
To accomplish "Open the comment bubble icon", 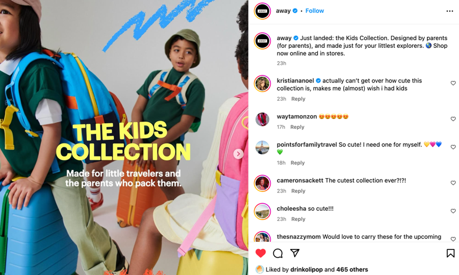I will point(277,253).
